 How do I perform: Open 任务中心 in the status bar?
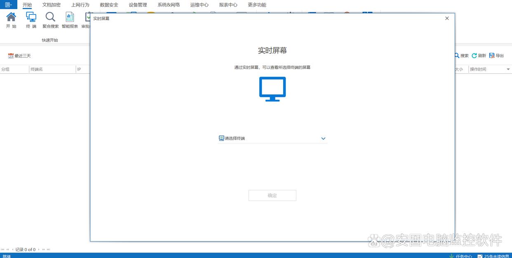(x=461, y=256)
